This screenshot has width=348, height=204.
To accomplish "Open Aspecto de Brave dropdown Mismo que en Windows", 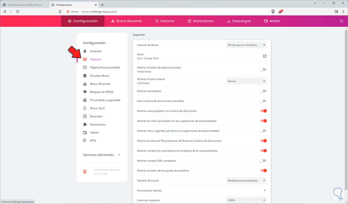I will (246, 45).
